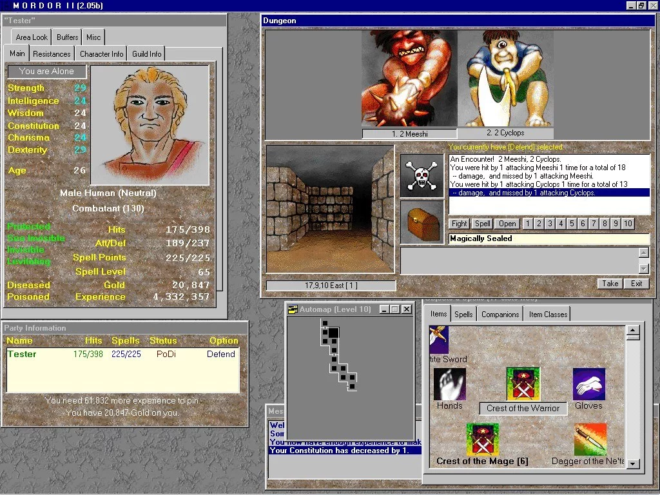Click the Exit button

point(636,284)
